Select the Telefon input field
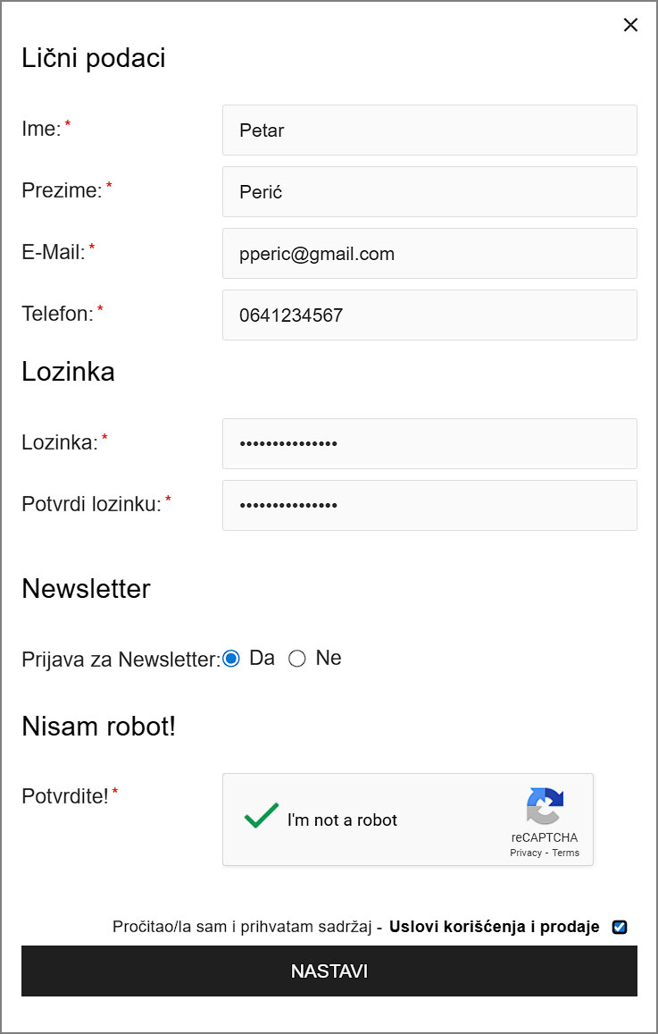This screenshot has height=1034, width=658. click(429, 315)
